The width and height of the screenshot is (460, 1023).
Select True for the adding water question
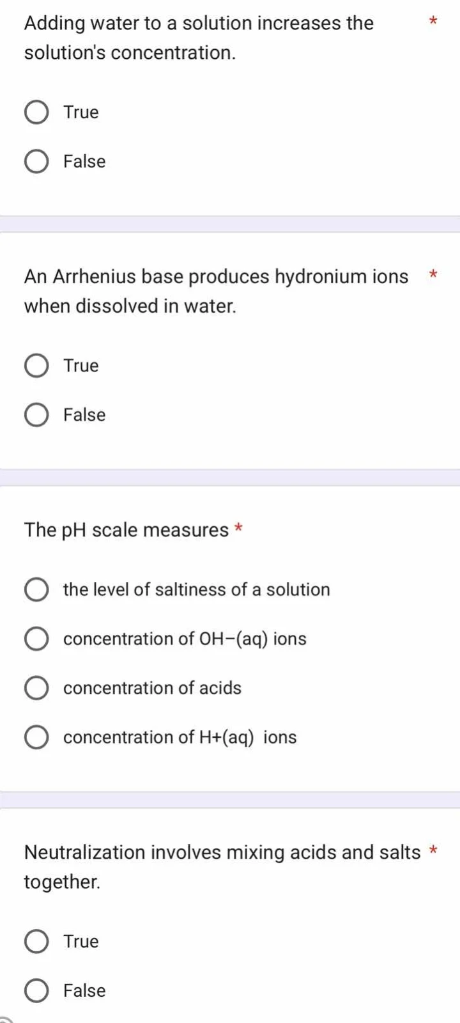(36, 111)
